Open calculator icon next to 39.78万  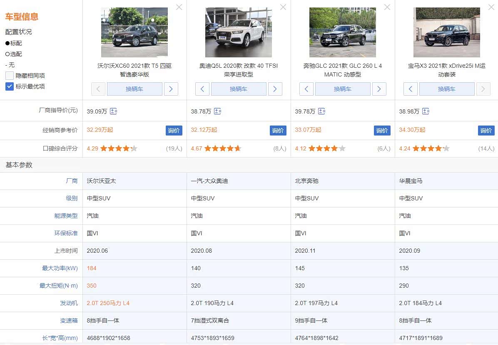321,111
